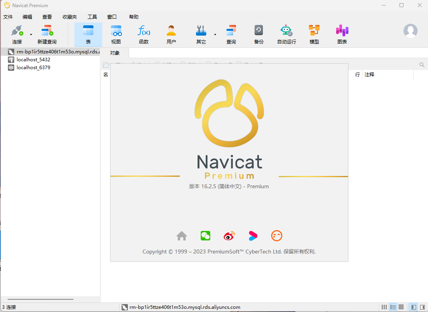Screen dimensions: 428x312
Task: Open the 其它 (Others) dropdown arrow
Action: point(216,34)
